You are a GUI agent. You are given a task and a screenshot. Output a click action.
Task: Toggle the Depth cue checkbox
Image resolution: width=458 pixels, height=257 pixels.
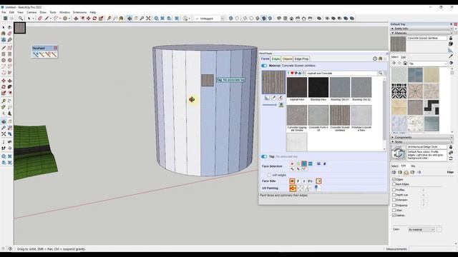tap(394, 195)
